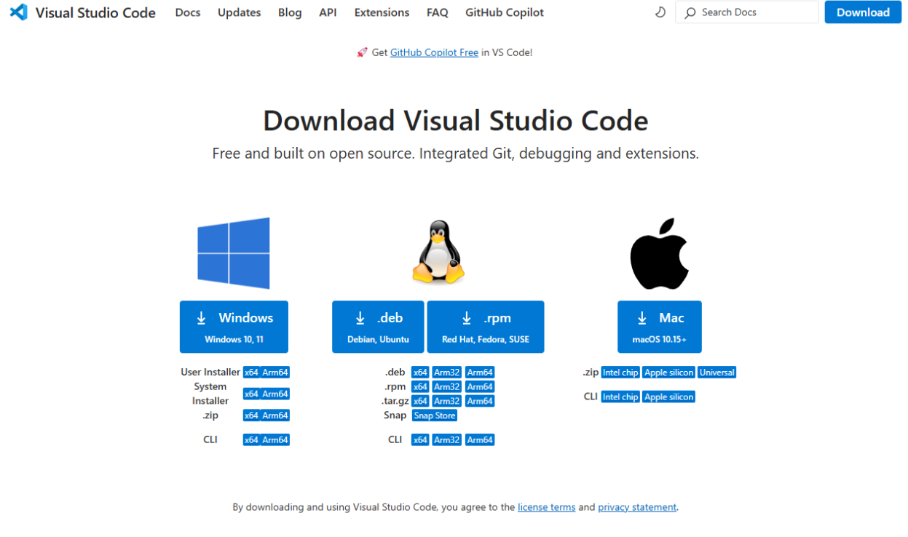Select Mac CLI Intel chip download
This screenshot has width=908, height=537.
tap(620, 397)
